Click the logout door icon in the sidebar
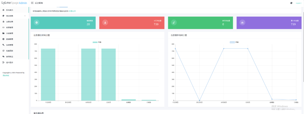Screen dimensions: 304x114 pyautogui.click(x=3, y=62)
